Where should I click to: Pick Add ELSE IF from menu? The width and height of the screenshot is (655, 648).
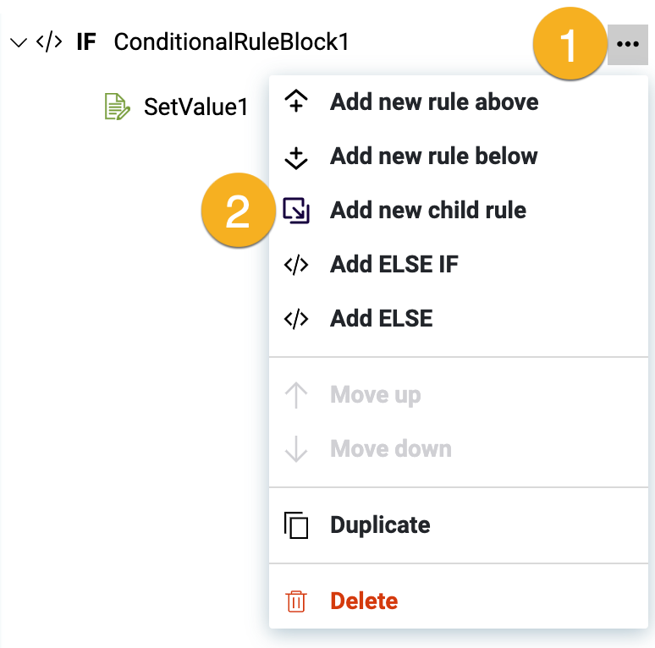coord(394,265)
